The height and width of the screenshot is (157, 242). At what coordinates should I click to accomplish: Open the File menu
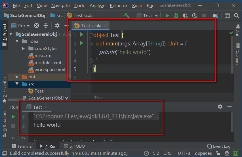[x=16, y=6]
